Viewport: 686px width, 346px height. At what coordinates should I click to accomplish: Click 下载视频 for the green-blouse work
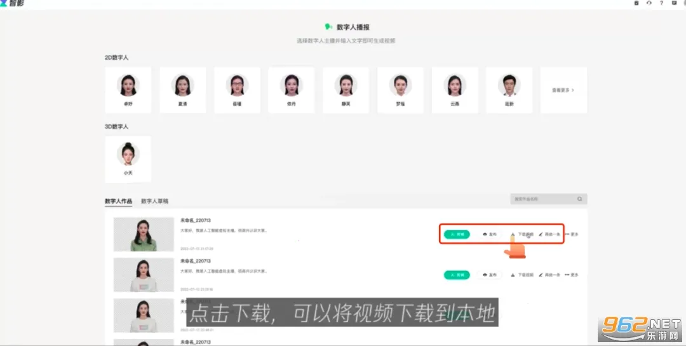pyautogui.click(x=522, y=234)
